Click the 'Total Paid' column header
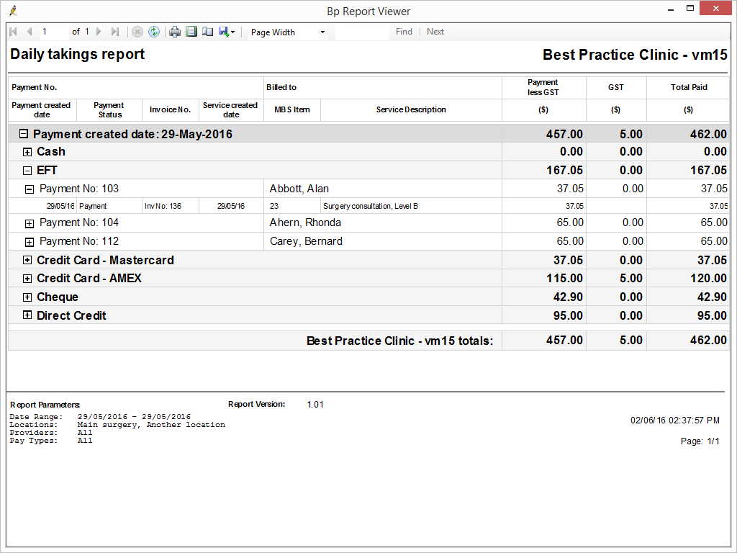 (x=689, y=87)
